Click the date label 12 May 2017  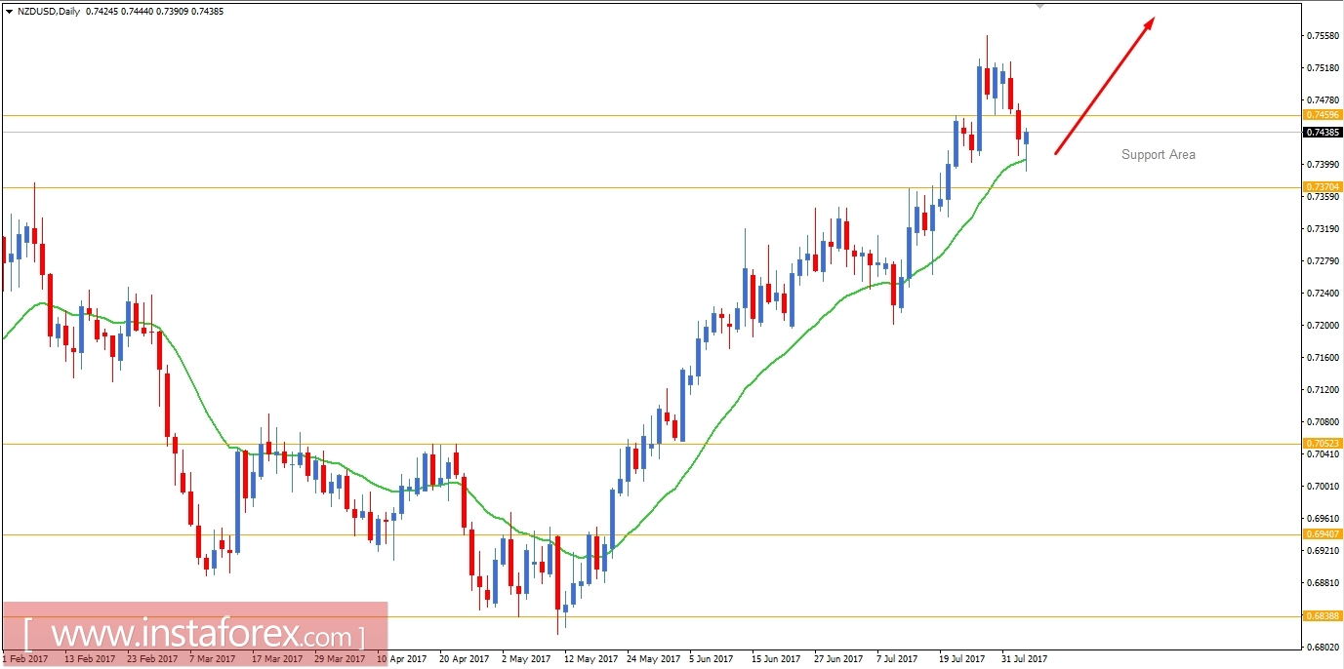tap(590, 659)
